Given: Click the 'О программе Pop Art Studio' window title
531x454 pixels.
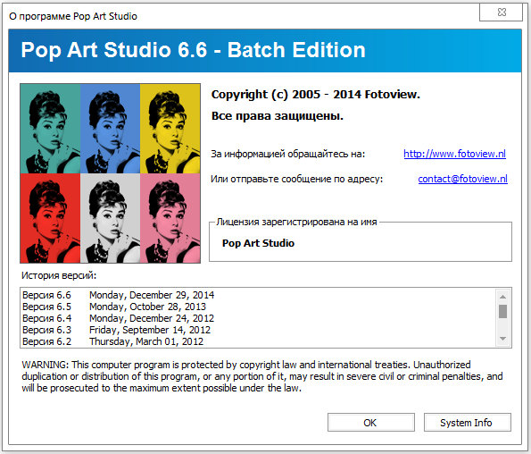Looking at the screenshot, I should point(73,16).
